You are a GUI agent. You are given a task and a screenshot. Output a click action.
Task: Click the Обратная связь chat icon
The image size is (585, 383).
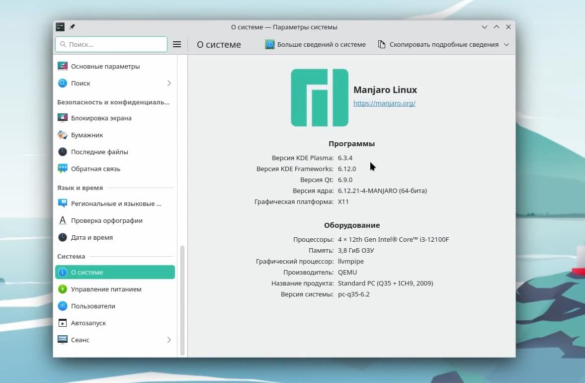(x=62, y=169)
